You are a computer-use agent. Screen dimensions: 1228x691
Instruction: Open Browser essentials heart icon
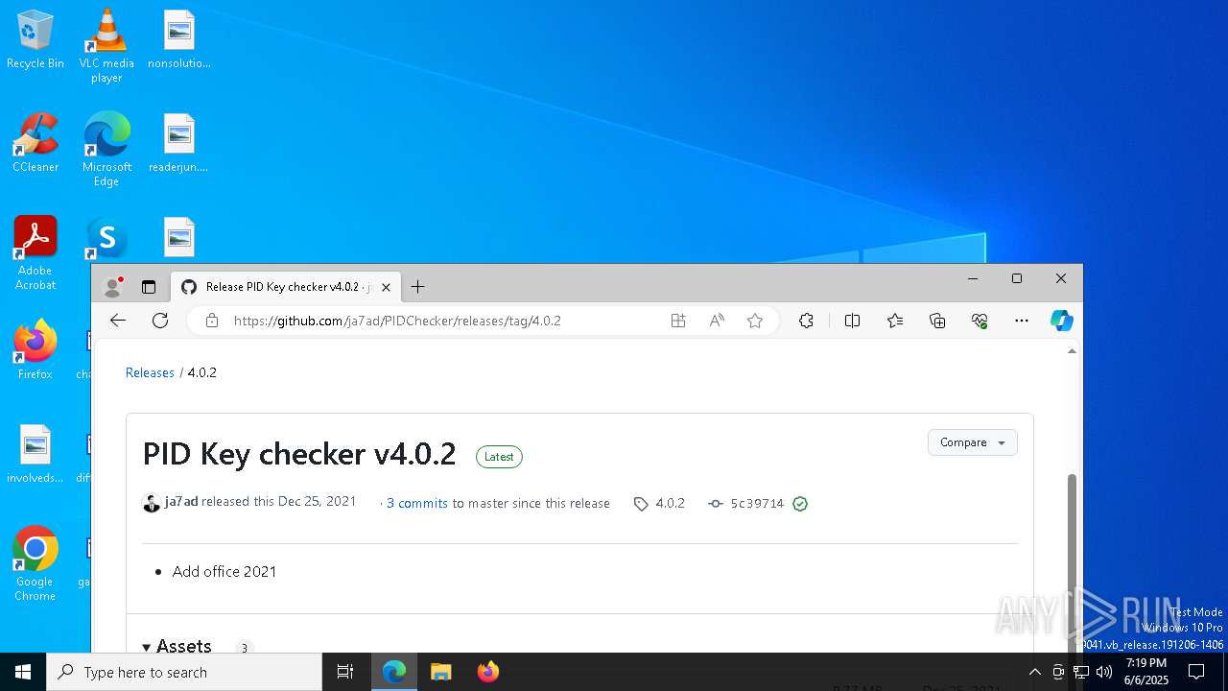[x=980, y=321]
